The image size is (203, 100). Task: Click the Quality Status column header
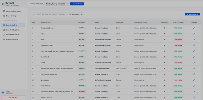point(178,23)
